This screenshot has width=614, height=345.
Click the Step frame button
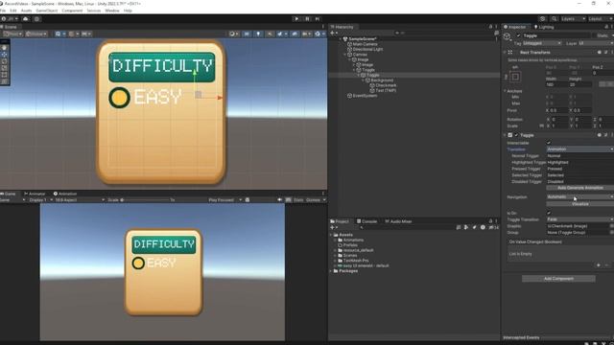click(318, 19)
